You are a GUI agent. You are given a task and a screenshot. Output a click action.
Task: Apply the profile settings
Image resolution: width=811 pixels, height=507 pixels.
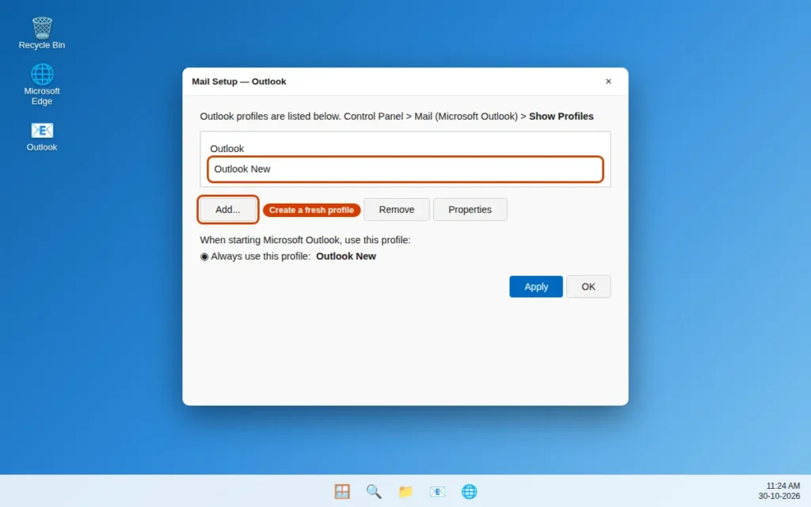536,287
